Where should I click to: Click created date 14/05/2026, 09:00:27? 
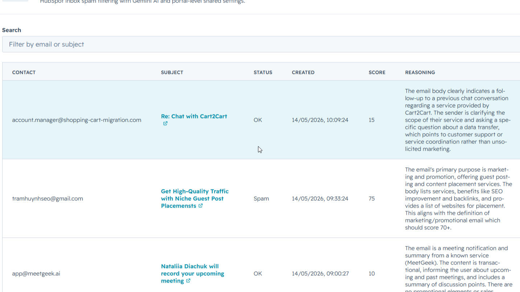click(x=320, y=274)
